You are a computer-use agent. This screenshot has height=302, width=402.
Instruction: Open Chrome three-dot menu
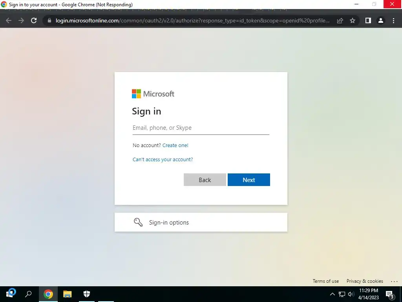(x=393, y=20)
